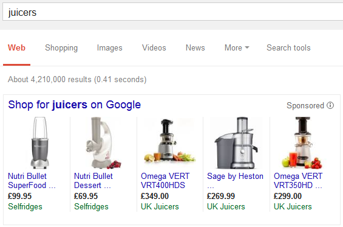Open the Videos tab
Viewport: 343px width, 227px height.
pyautogui.click(x=154, y=48)
